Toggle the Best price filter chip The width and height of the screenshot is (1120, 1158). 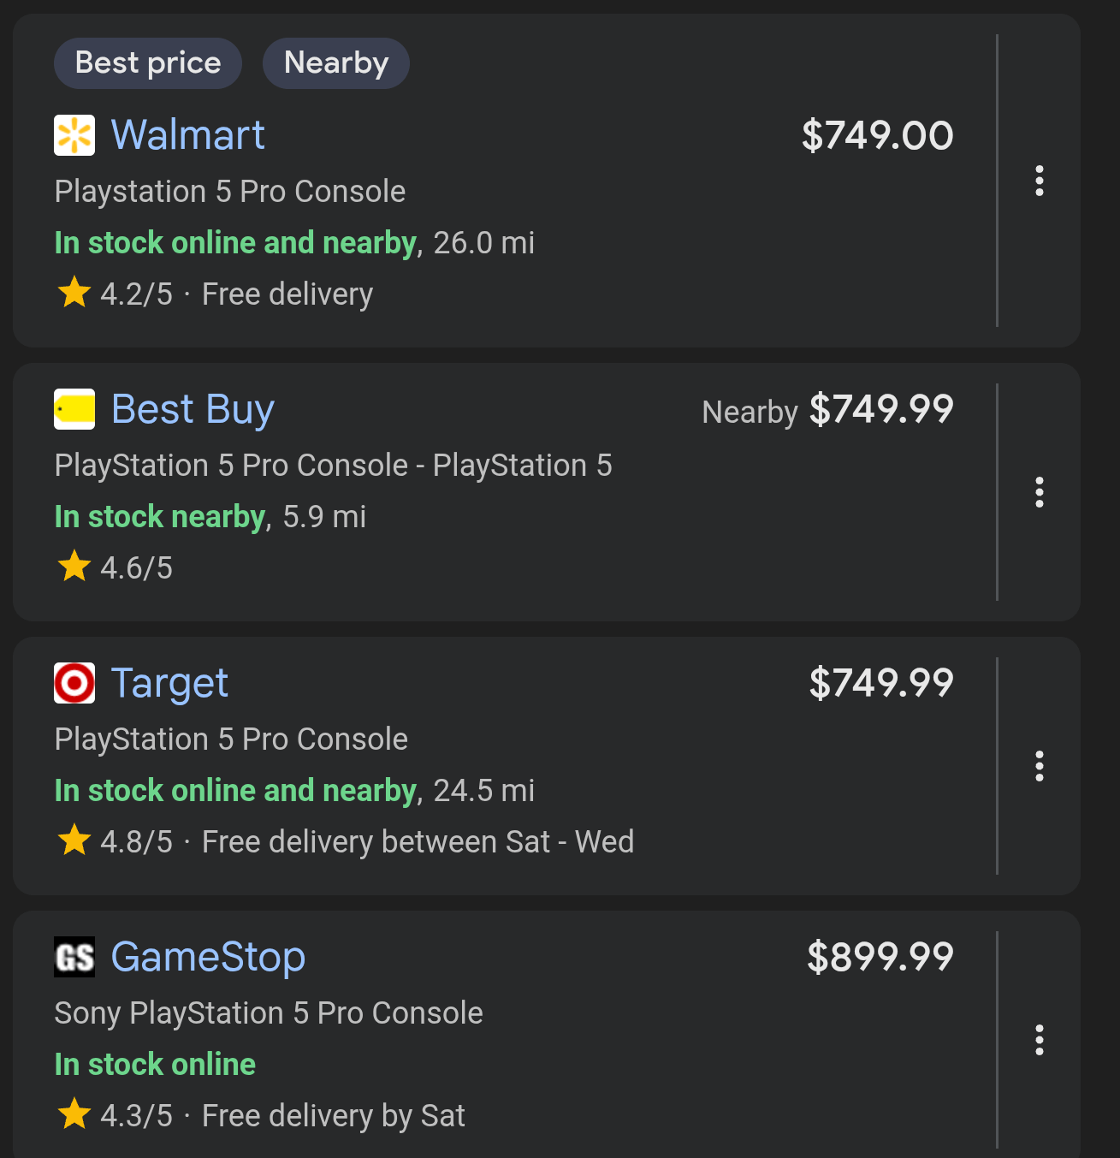point(148,63)
